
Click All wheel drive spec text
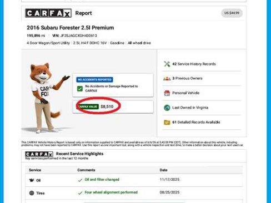pyautogui.click(x=139, y=43)
